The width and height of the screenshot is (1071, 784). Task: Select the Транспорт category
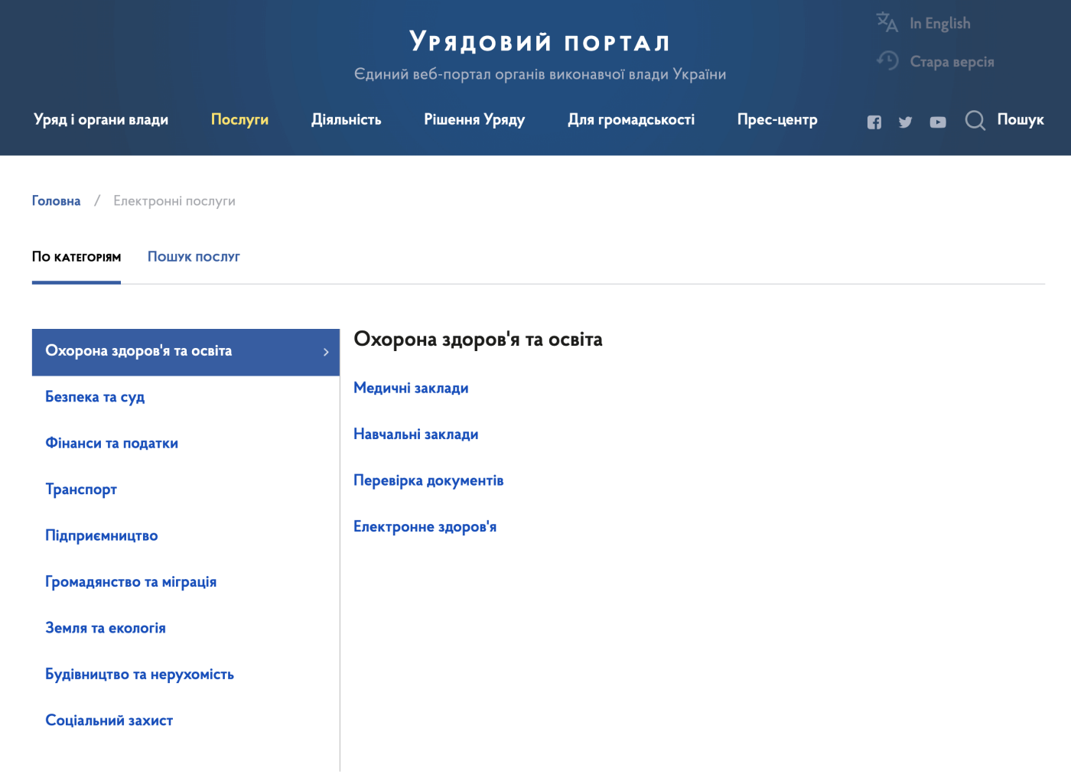[x=81, y=490]
